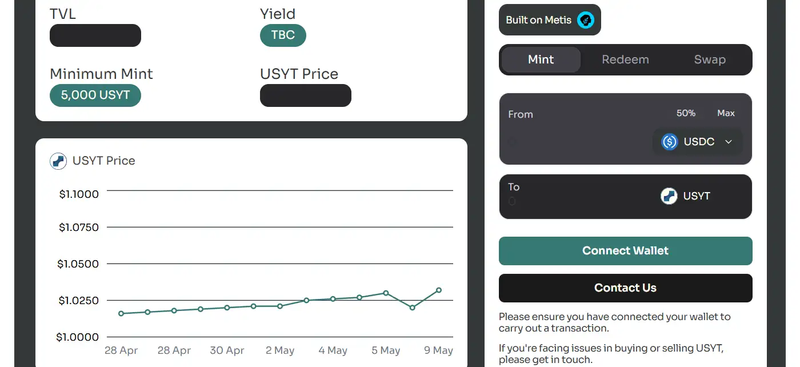Select the Max amount shortcut

pyautogui.click(x=726, y=113)
